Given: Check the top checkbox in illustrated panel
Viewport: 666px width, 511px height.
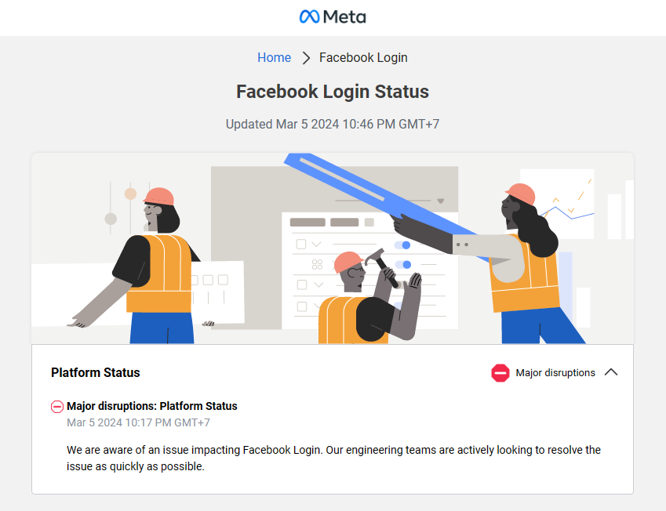Looking at the screenshot, I should 301,244.
